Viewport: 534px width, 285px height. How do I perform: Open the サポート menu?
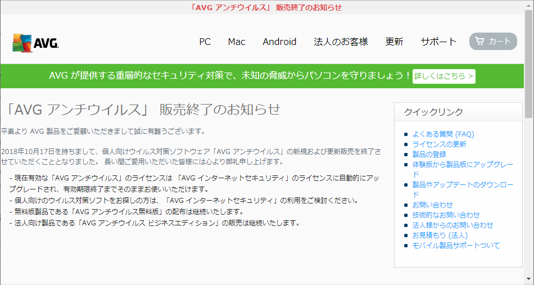point(438,42)
